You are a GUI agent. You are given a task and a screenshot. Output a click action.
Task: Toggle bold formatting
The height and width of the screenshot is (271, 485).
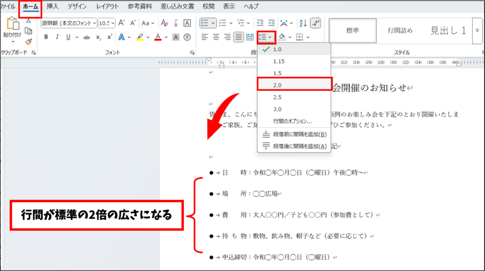(x=46, y=37)
